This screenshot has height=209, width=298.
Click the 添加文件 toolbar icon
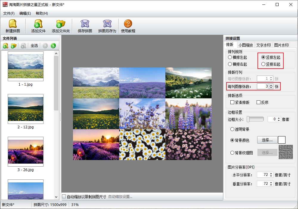pos(38,26)
